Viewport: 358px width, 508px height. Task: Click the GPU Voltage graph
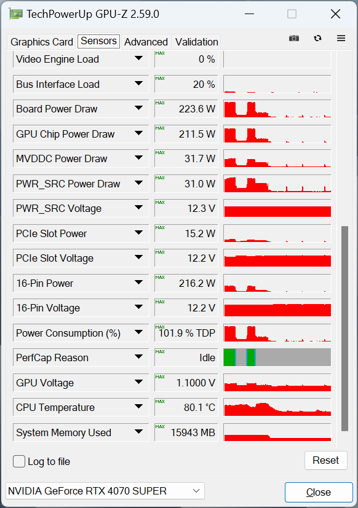[277, 383]
